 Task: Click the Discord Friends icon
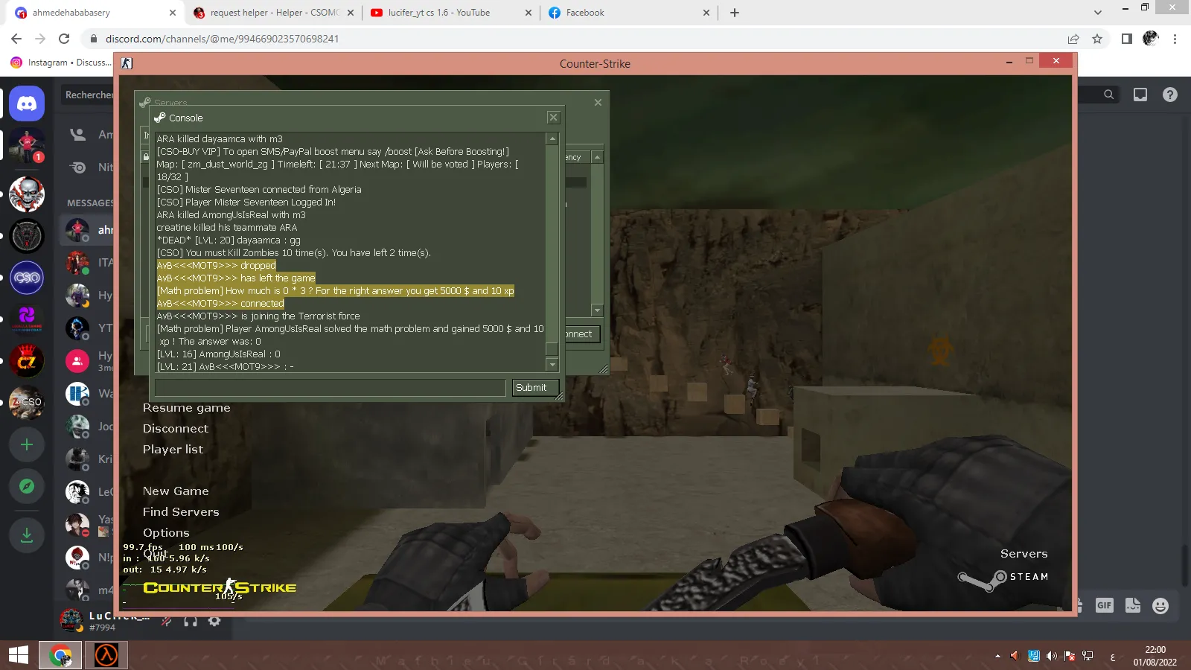coord(77,134)
